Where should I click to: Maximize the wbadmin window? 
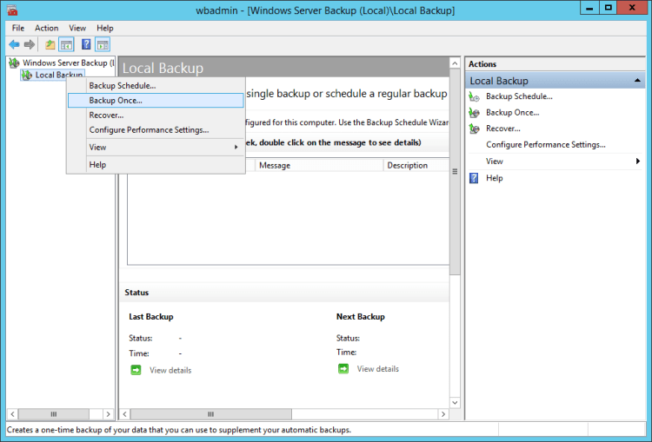tap(609, 9)
